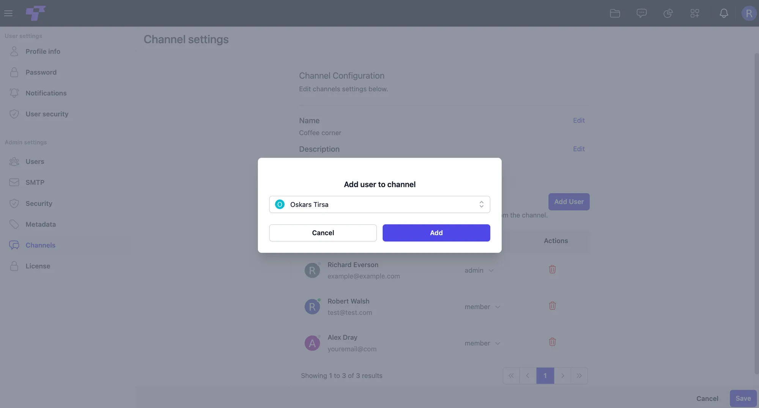Select Channels in the sidebar
This screenshot has width=759, height=408.
(x=40, y=245)
